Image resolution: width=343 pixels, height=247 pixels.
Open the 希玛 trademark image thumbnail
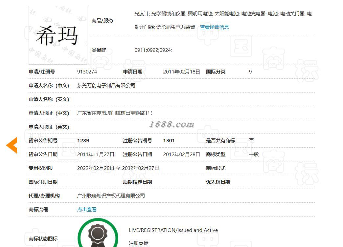[58, 35]
